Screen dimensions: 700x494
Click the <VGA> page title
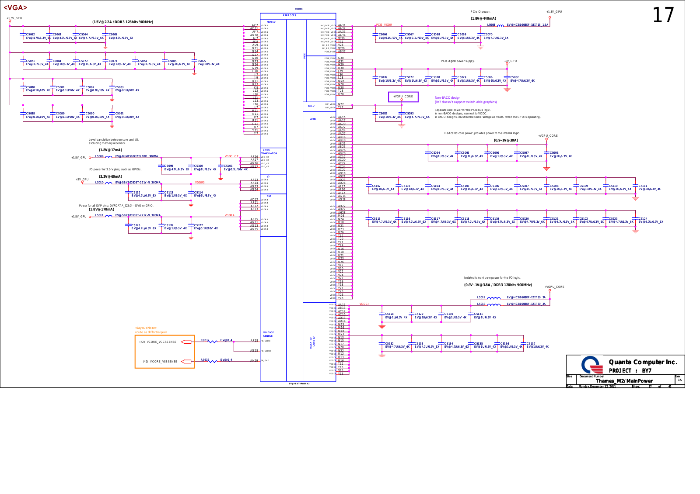(15, 7)
